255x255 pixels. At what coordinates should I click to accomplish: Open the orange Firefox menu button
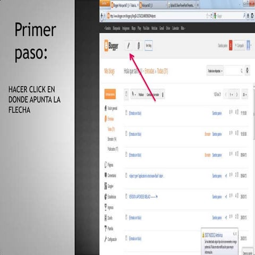pyautogui.click(x=105, y=3)
